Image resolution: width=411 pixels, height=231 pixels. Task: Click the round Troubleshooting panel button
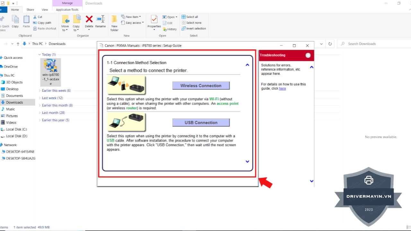(x=308, y=55)
